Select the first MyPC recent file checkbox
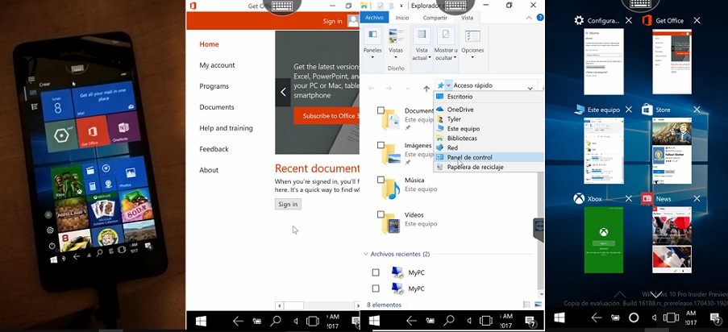The width and height of the screenshot is (728, 332). [x=376, y=272]
